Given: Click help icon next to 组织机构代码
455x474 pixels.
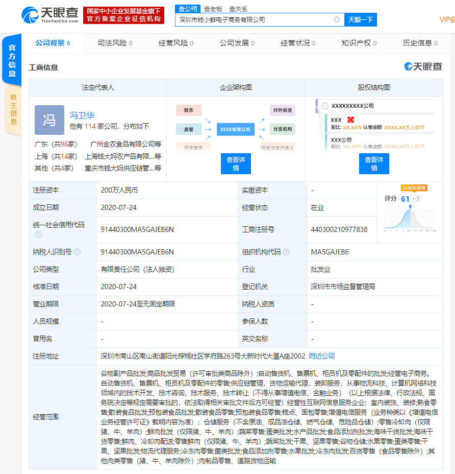Looking at the screenshot, I should [286, 252].
